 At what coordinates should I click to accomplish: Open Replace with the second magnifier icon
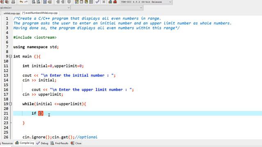point(38,2)
